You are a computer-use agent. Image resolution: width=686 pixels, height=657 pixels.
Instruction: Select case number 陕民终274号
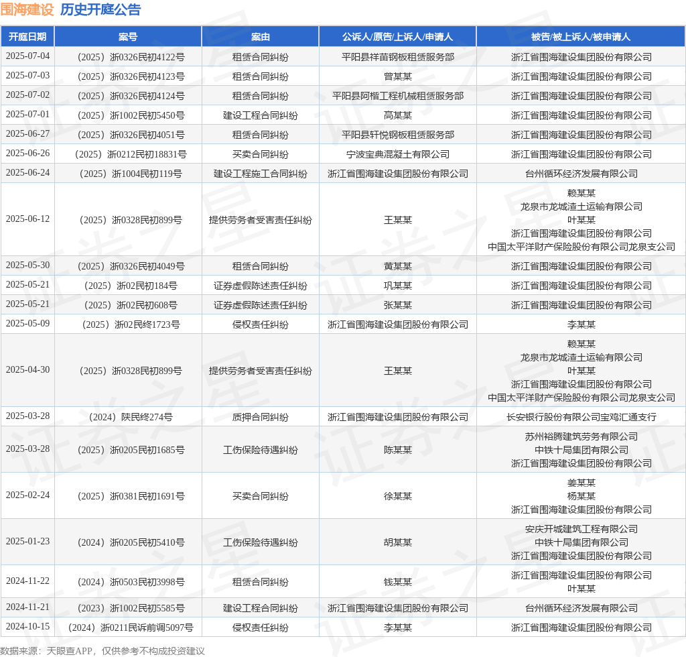point(131,417)
